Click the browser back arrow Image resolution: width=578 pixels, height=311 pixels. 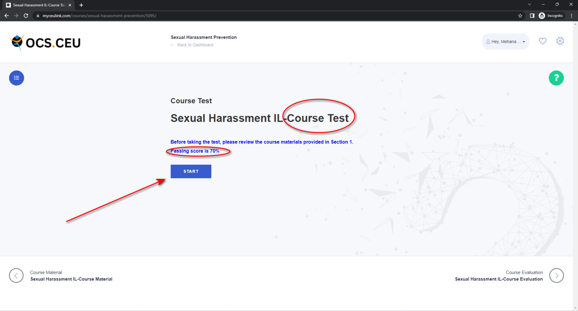pos(7,16)
